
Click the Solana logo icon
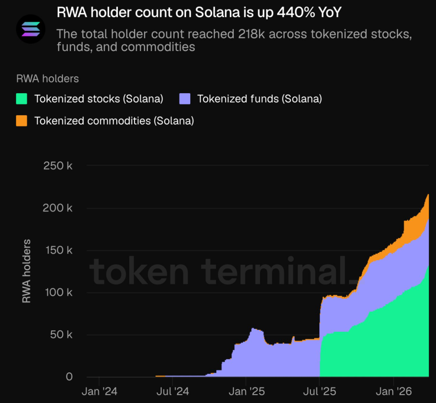click(31, 29)
